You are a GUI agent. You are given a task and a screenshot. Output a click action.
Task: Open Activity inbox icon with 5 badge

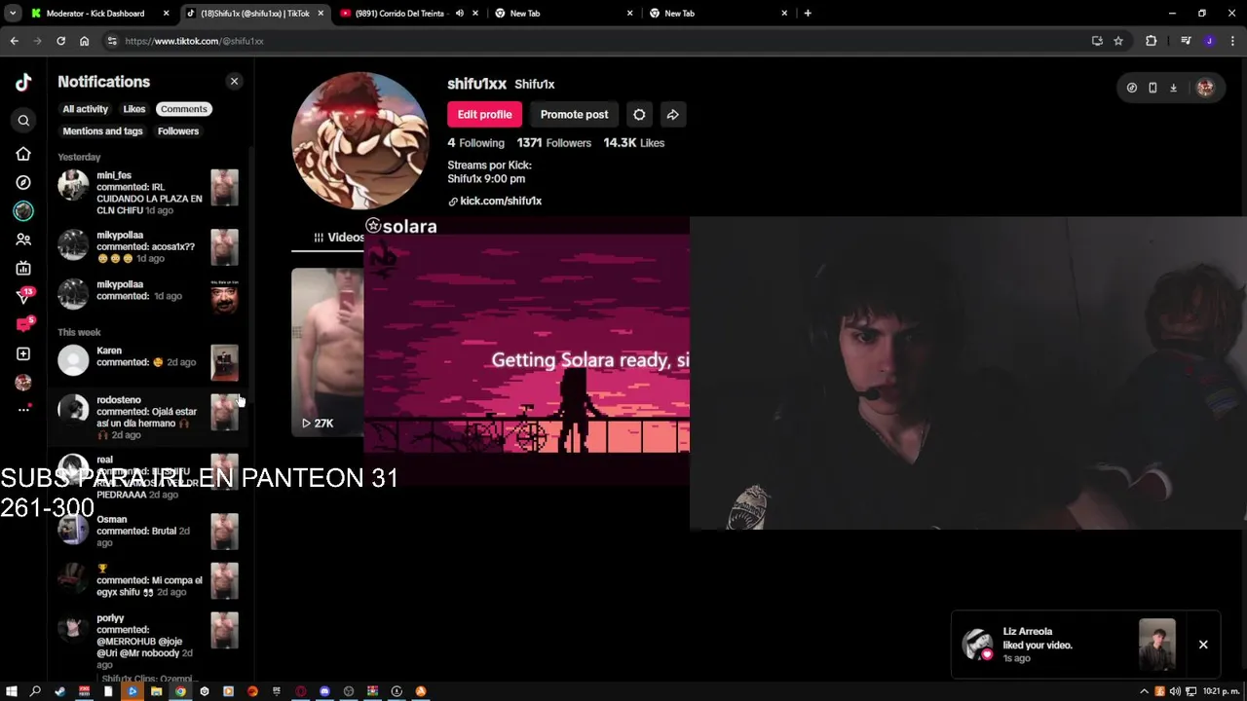coord(23,324)
